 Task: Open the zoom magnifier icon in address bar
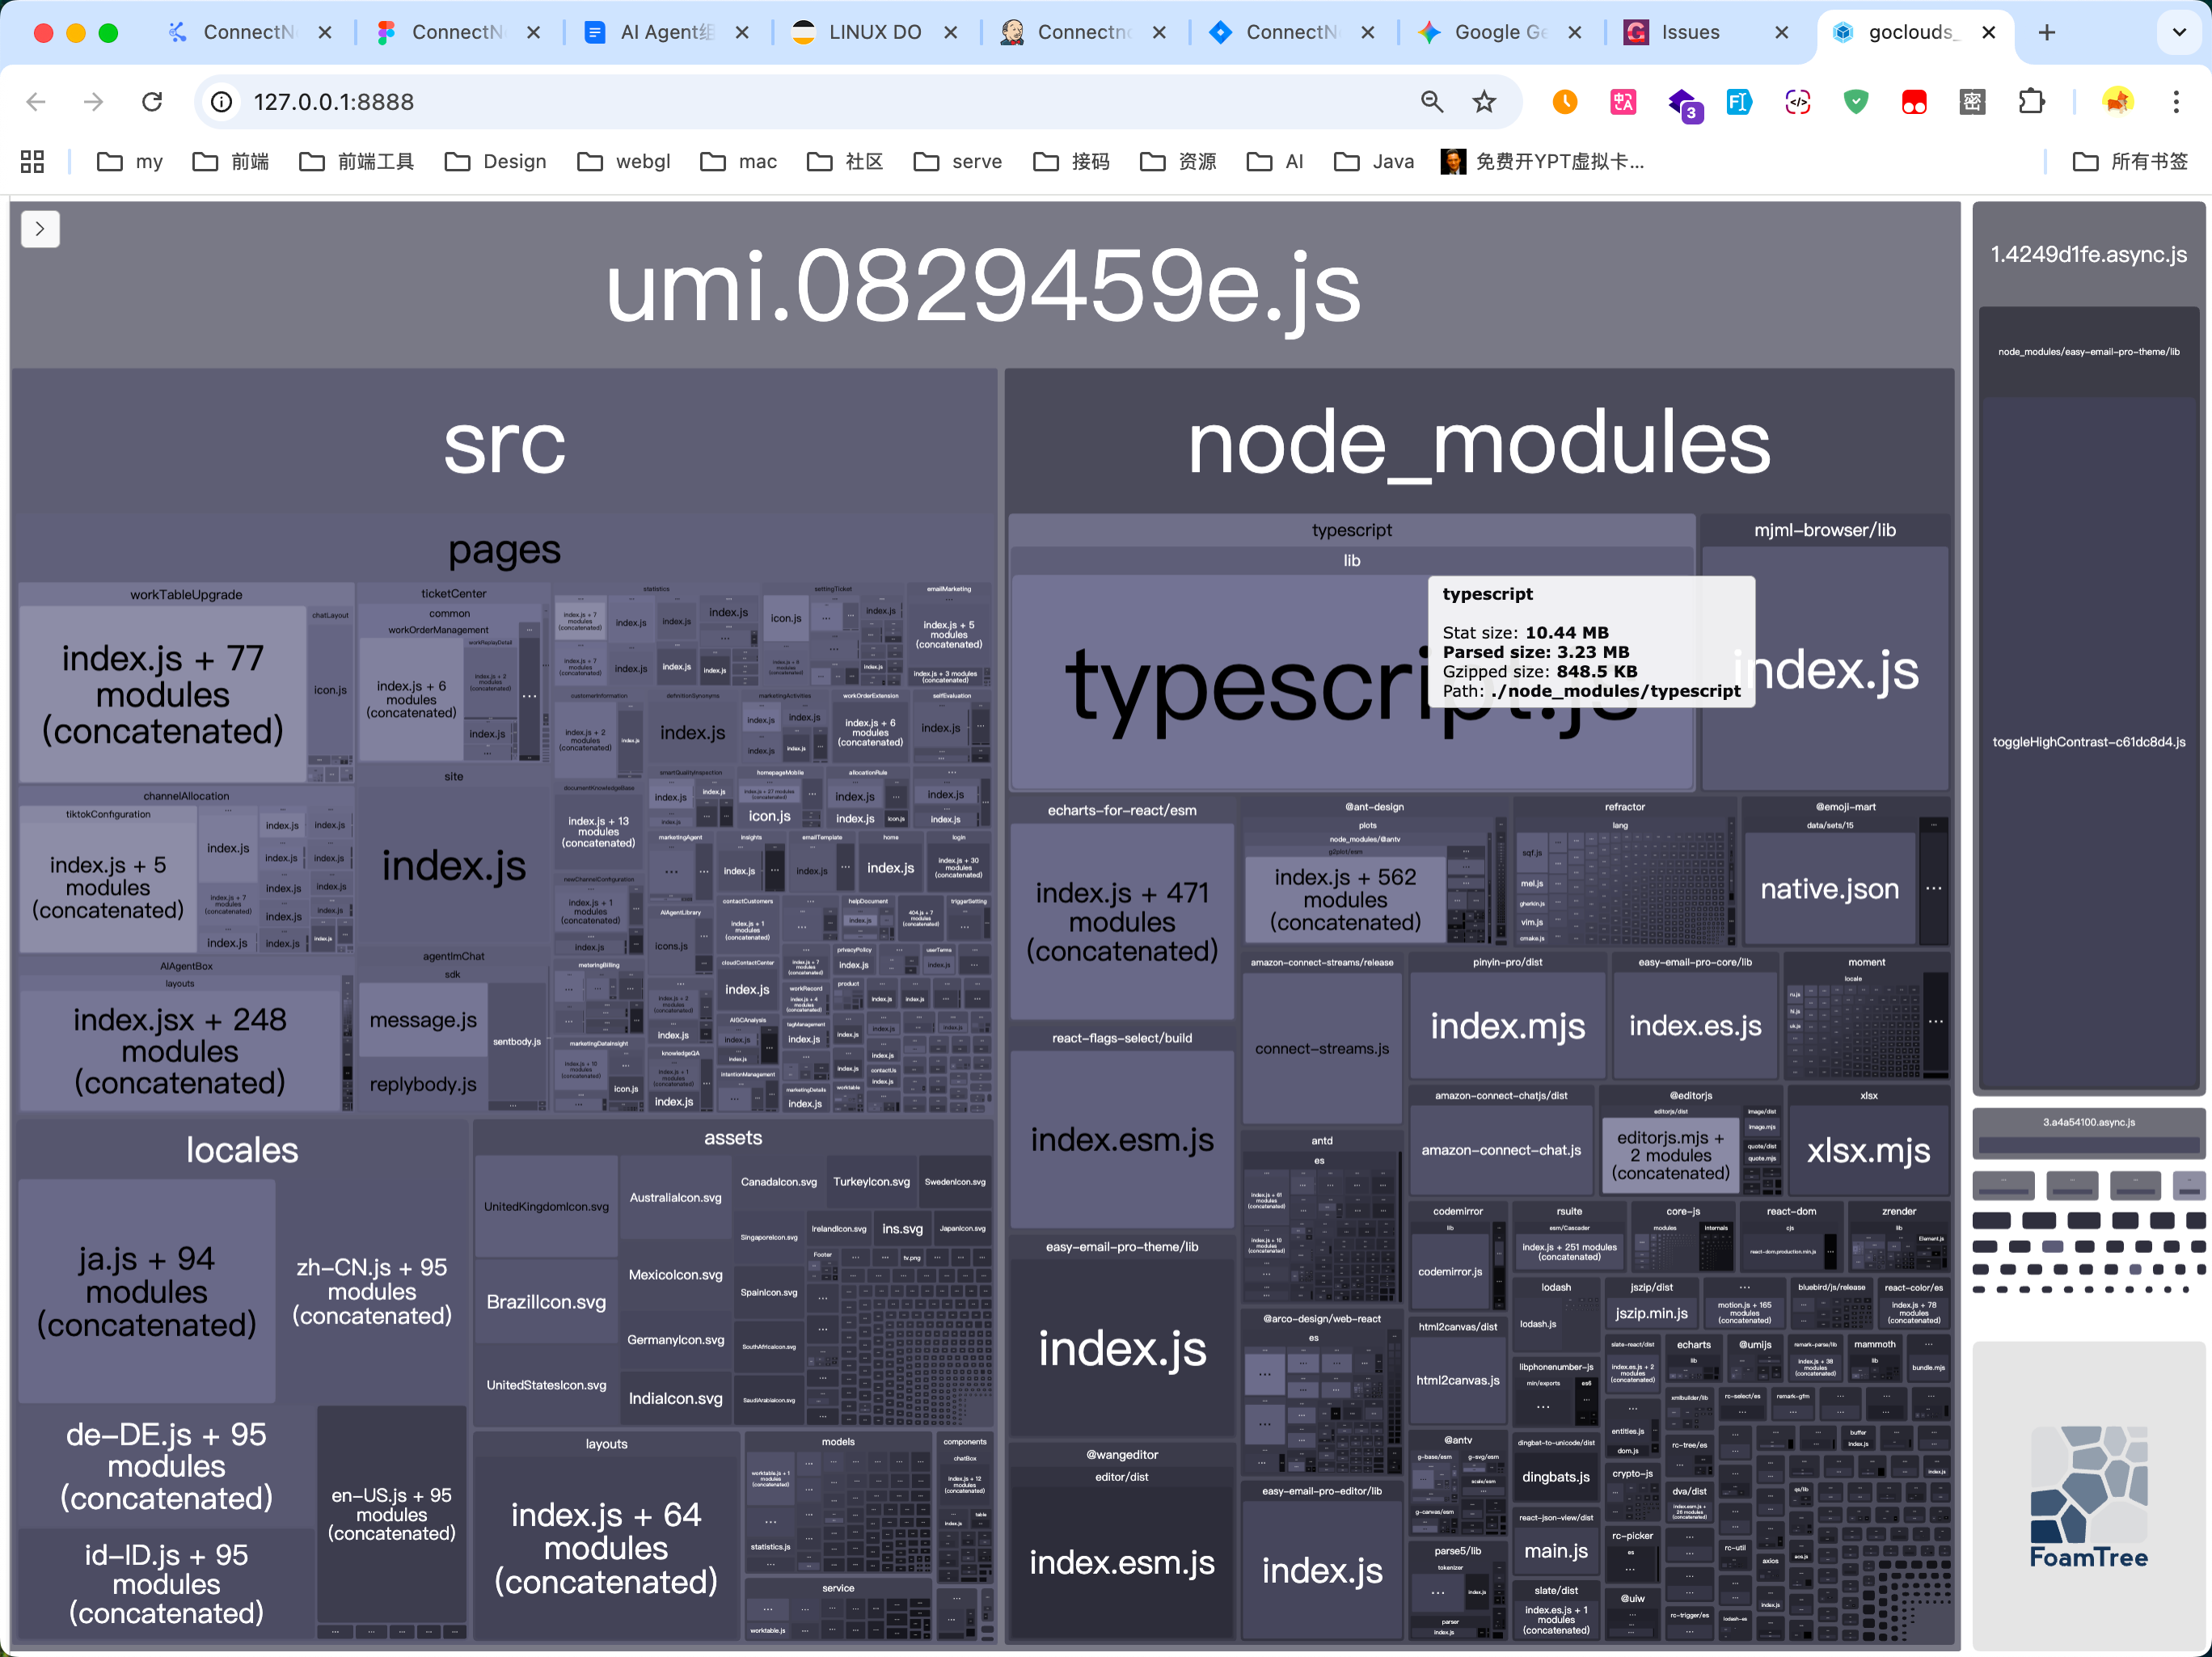coord(1431,102)
